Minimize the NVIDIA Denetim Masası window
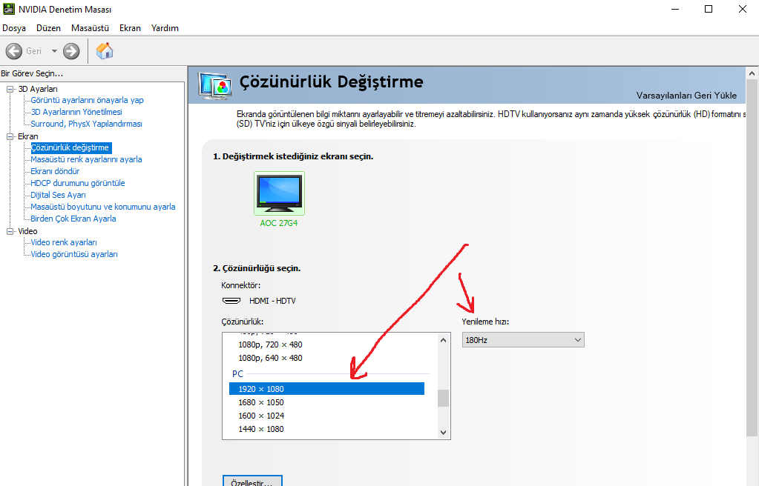Screen dimensions: 759x486 click(675, 9)
